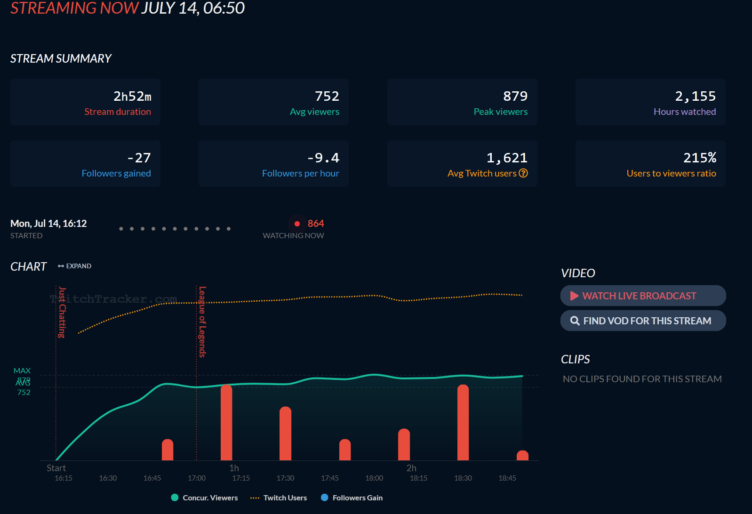
Task: Click the STREAM SUMMARY heading
Action: click(61, 58)
